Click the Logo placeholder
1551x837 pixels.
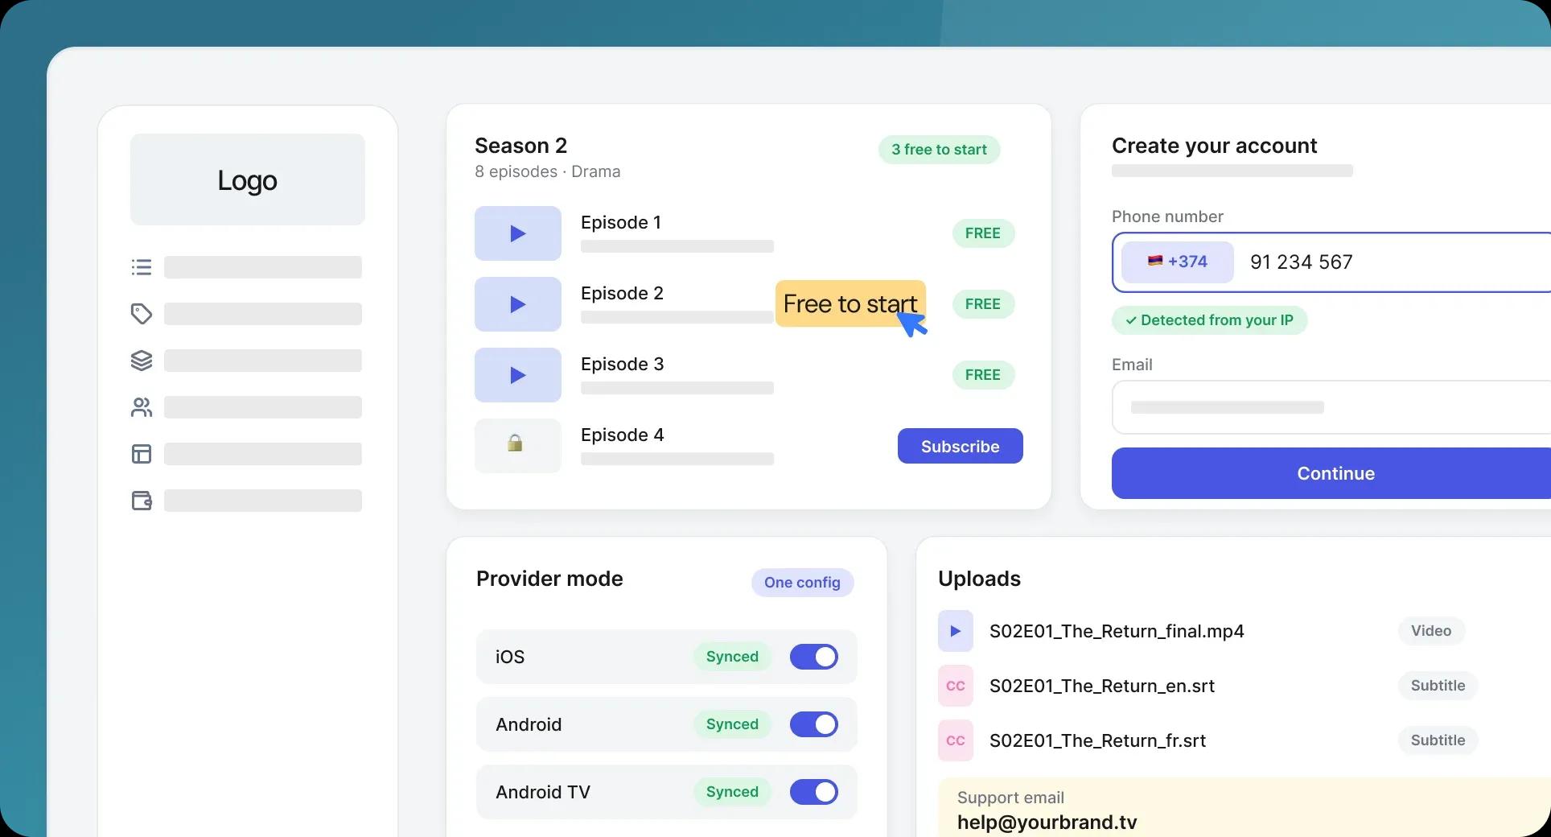248,179
